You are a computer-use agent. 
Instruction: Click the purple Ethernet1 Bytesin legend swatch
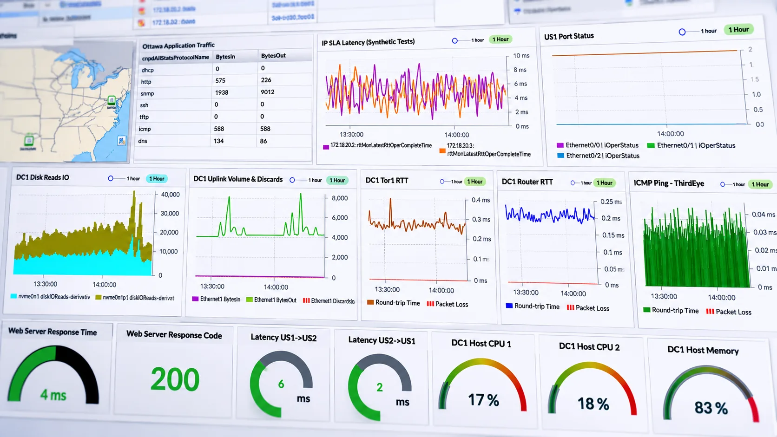[x=195, y=299]
